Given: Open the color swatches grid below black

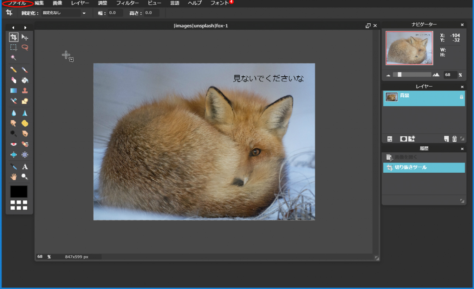Looking at the screenshot, I should (19, 205).
